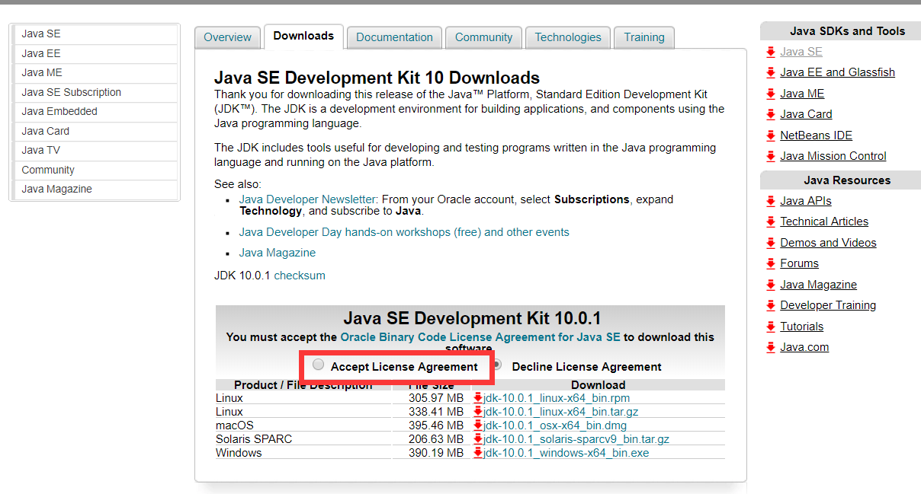Open Java Magazine in the left navigation menu

pyautogui.click(x=95, y=190)
